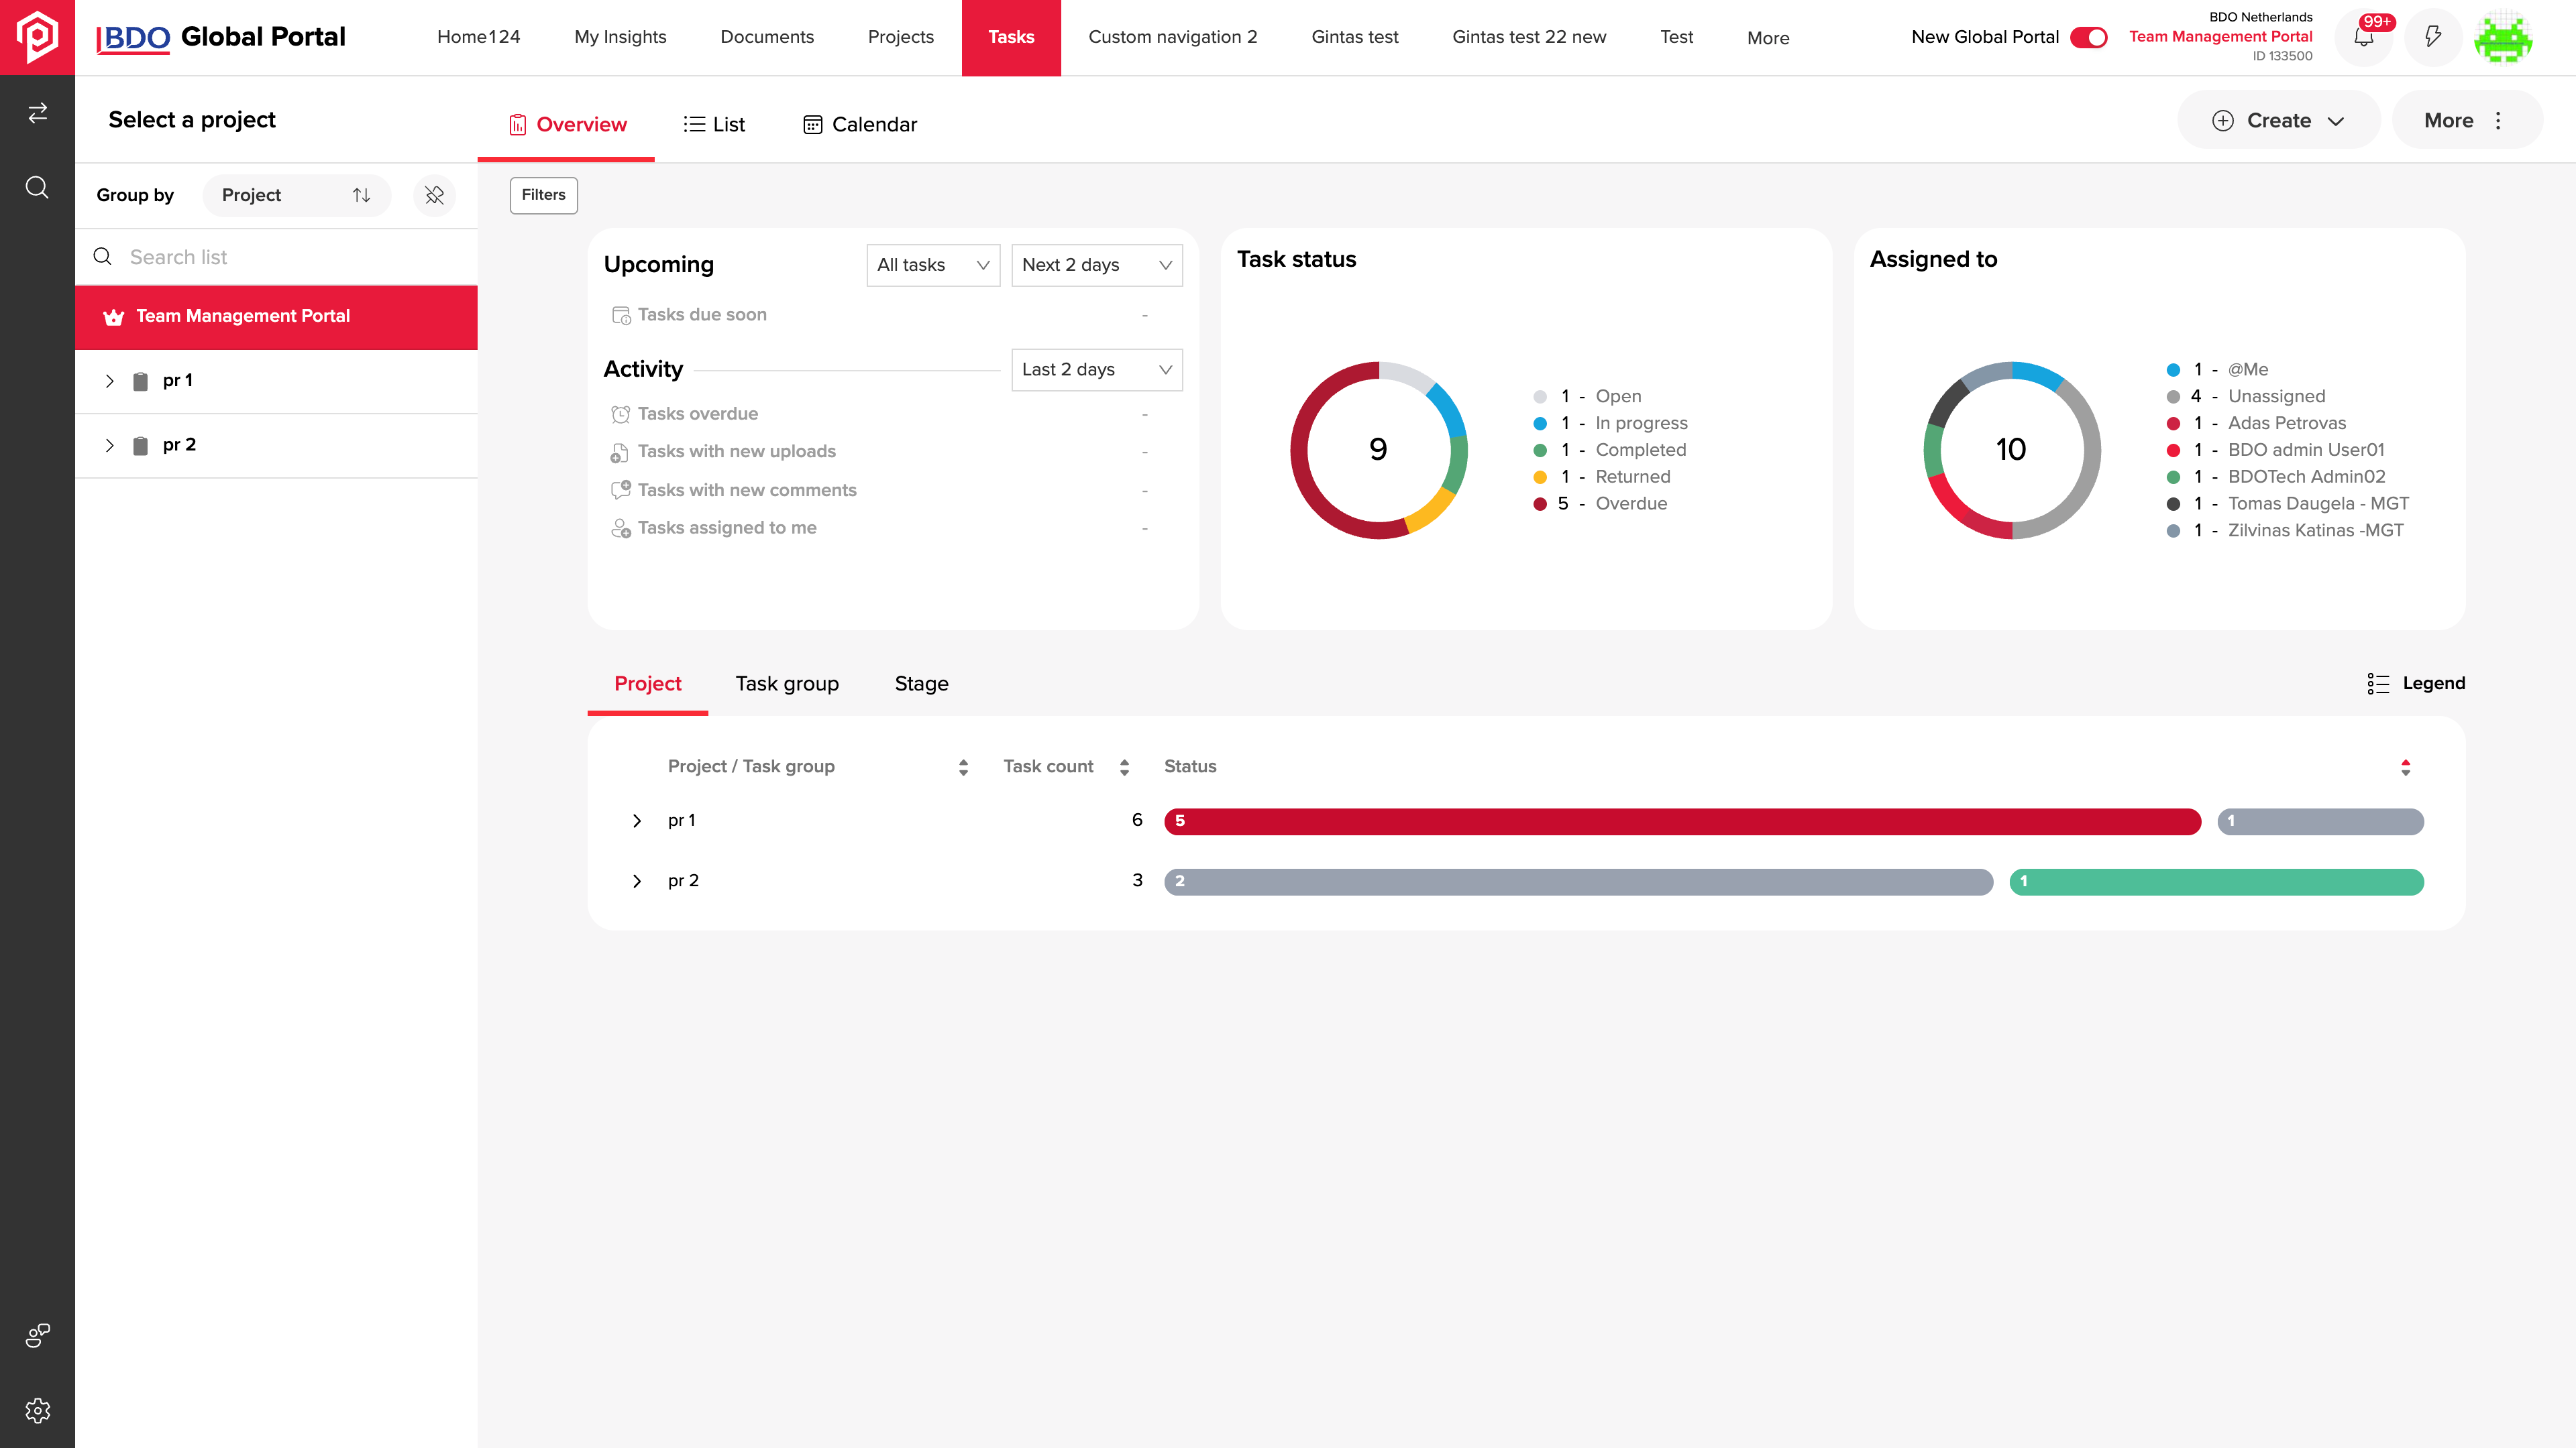Expand the pr 2 table row
Viewport: 2576px width, 1448px height.
[x=636, y=882]
